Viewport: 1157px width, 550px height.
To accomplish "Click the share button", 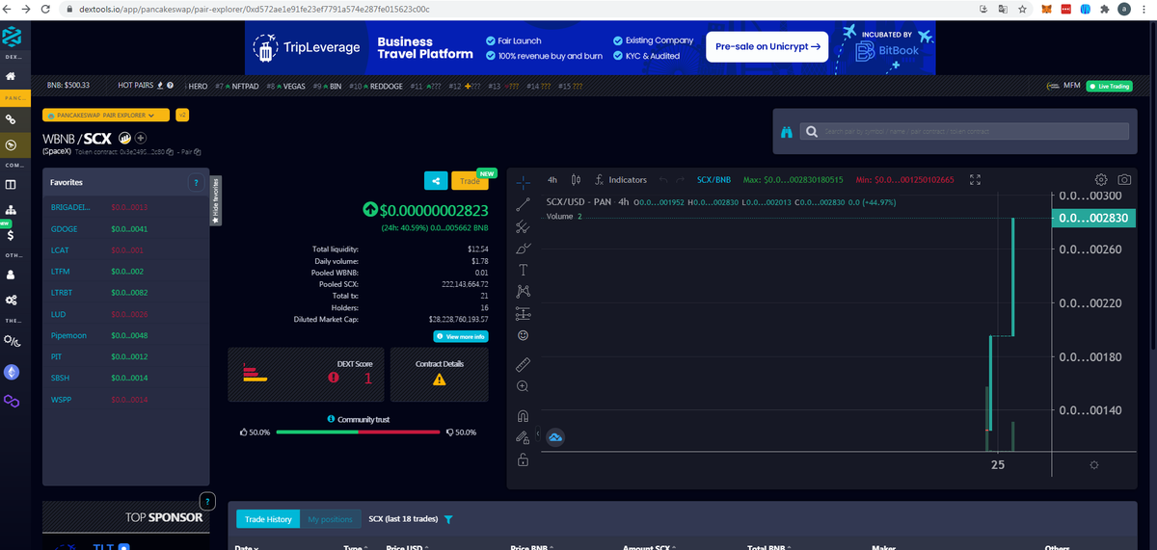I will 436,180.
